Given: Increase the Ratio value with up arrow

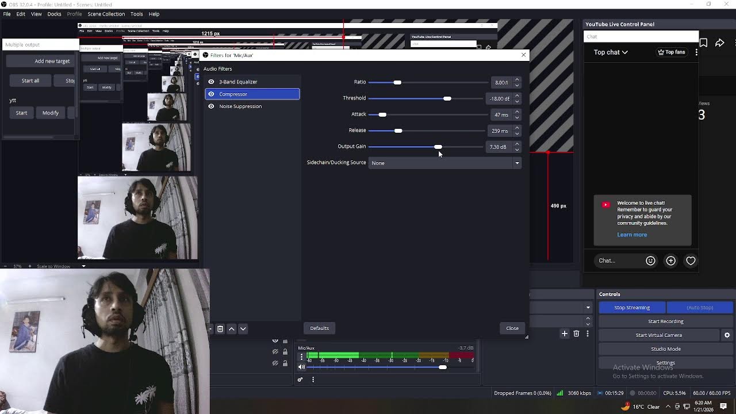Looking at the screenshot, I should pos(517,80).
